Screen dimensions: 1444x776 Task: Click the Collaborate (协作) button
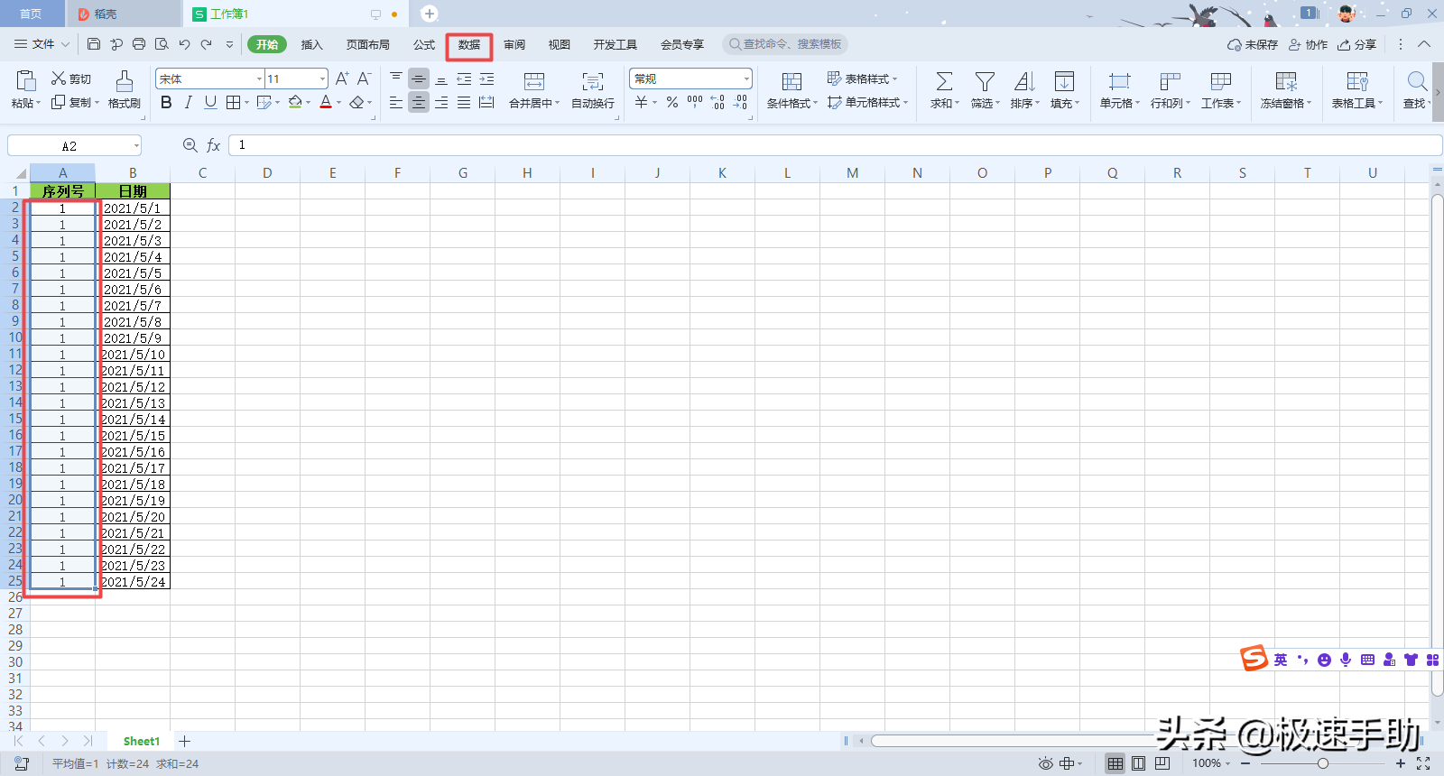(x=1308, y=44)
